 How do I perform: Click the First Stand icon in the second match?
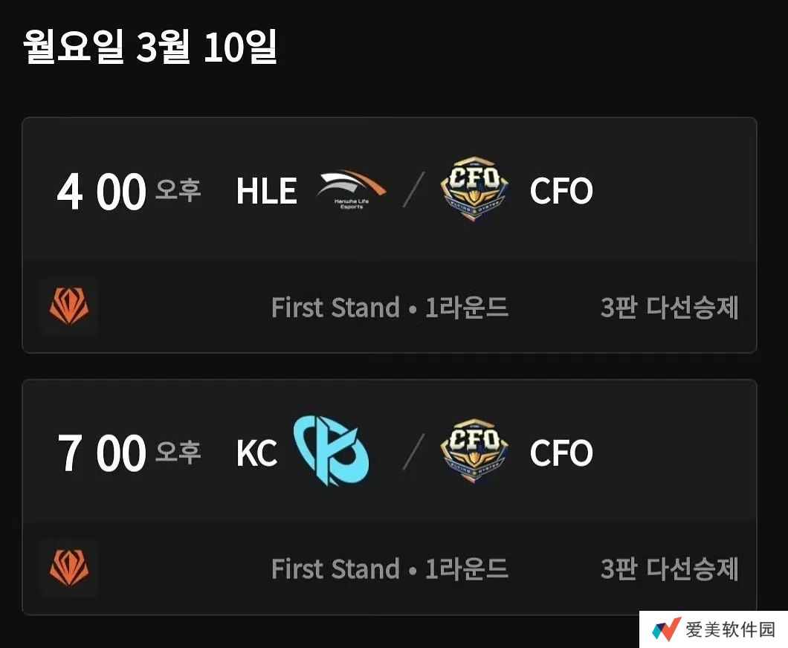point(68,568)
